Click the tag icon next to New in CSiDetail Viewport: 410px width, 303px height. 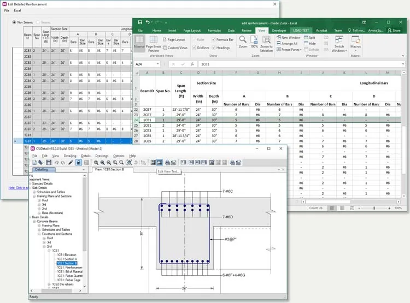[x=40, y=163]
